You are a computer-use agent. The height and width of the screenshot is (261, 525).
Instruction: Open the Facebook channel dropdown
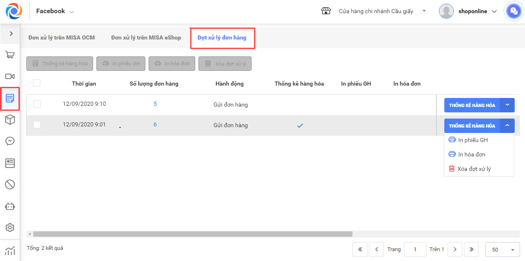tap(55, 11)
